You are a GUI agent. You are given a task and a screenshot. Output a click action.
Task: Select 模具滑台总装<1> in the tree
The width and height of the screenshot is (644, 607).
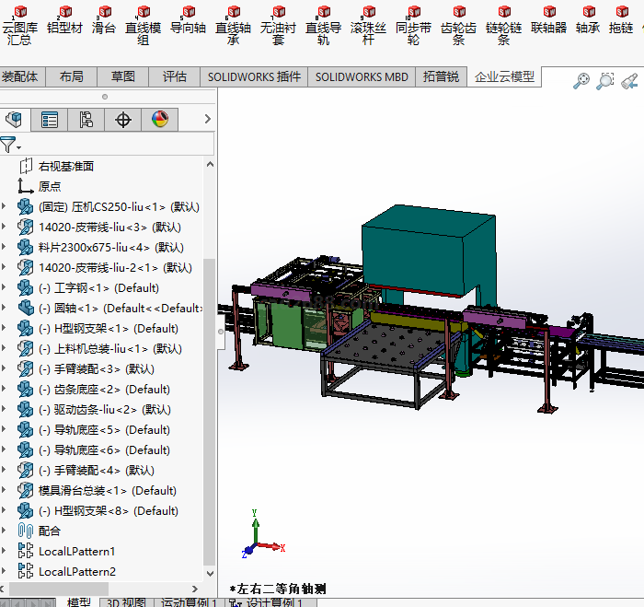[x=107, y=491]
